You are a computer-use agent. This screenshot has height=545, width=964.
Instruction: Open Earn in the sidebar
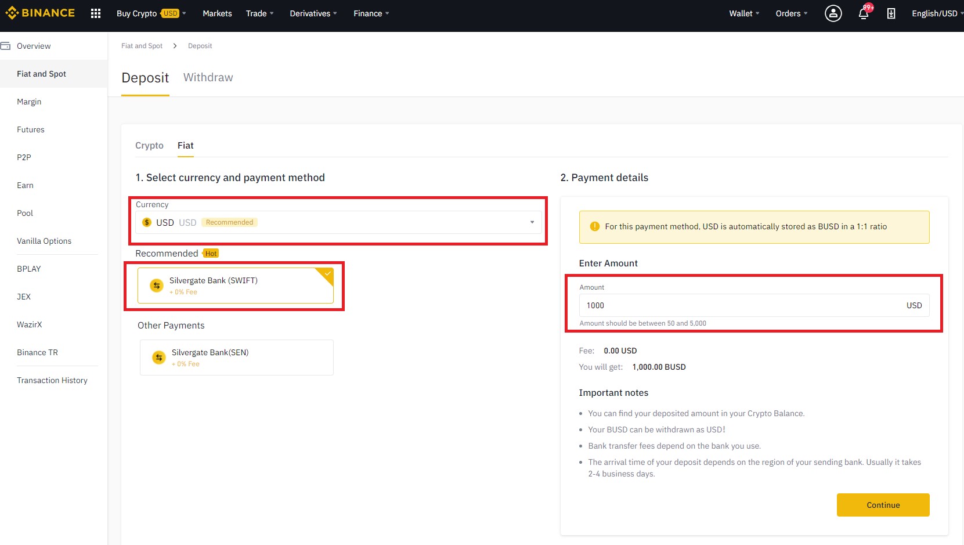click(25, 185)
